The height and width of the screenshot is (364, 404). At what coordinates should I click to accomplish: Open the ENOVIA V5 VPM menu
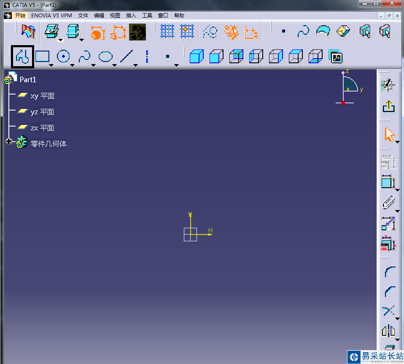click(x=51, y=16)
